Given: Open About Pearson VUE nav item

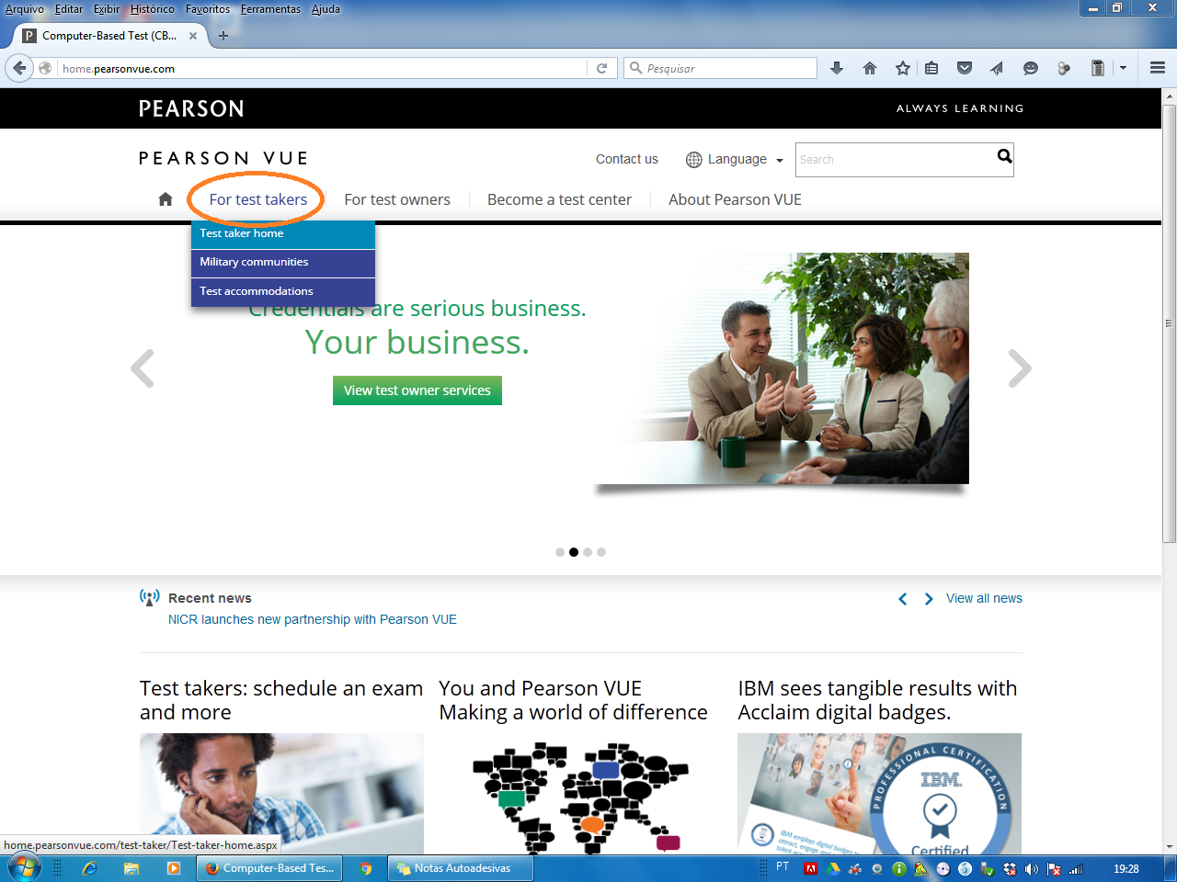Looking at the screenshot, I should coord(735,199).
